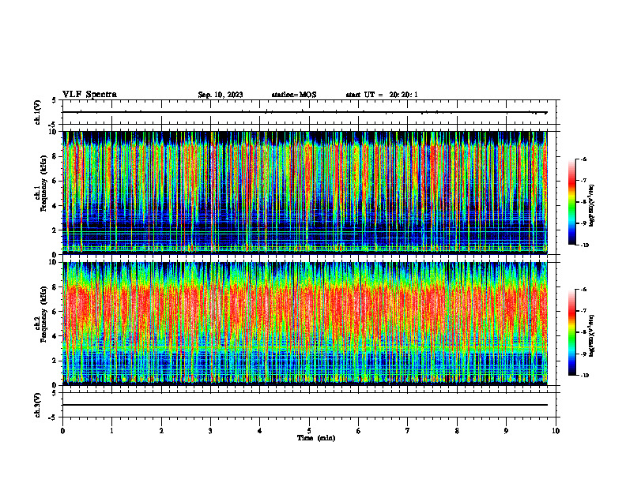The height and width of the screenshot is (483, 626).
Task: Click time axis tick label "8"
Action: [x=457, y=431]
